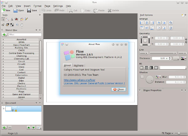Screen dimensions: 188x136
Task: Click the add page green plus button
Action: coord(4,128)
